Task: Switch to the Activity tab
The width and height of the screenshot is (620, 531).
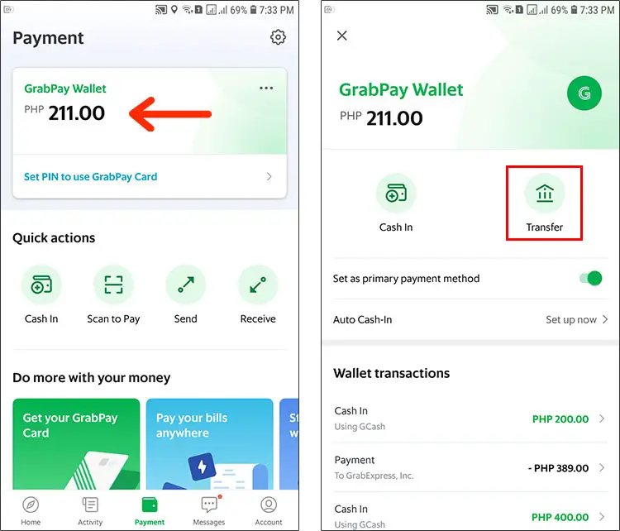Action: (x=90, y=511)
